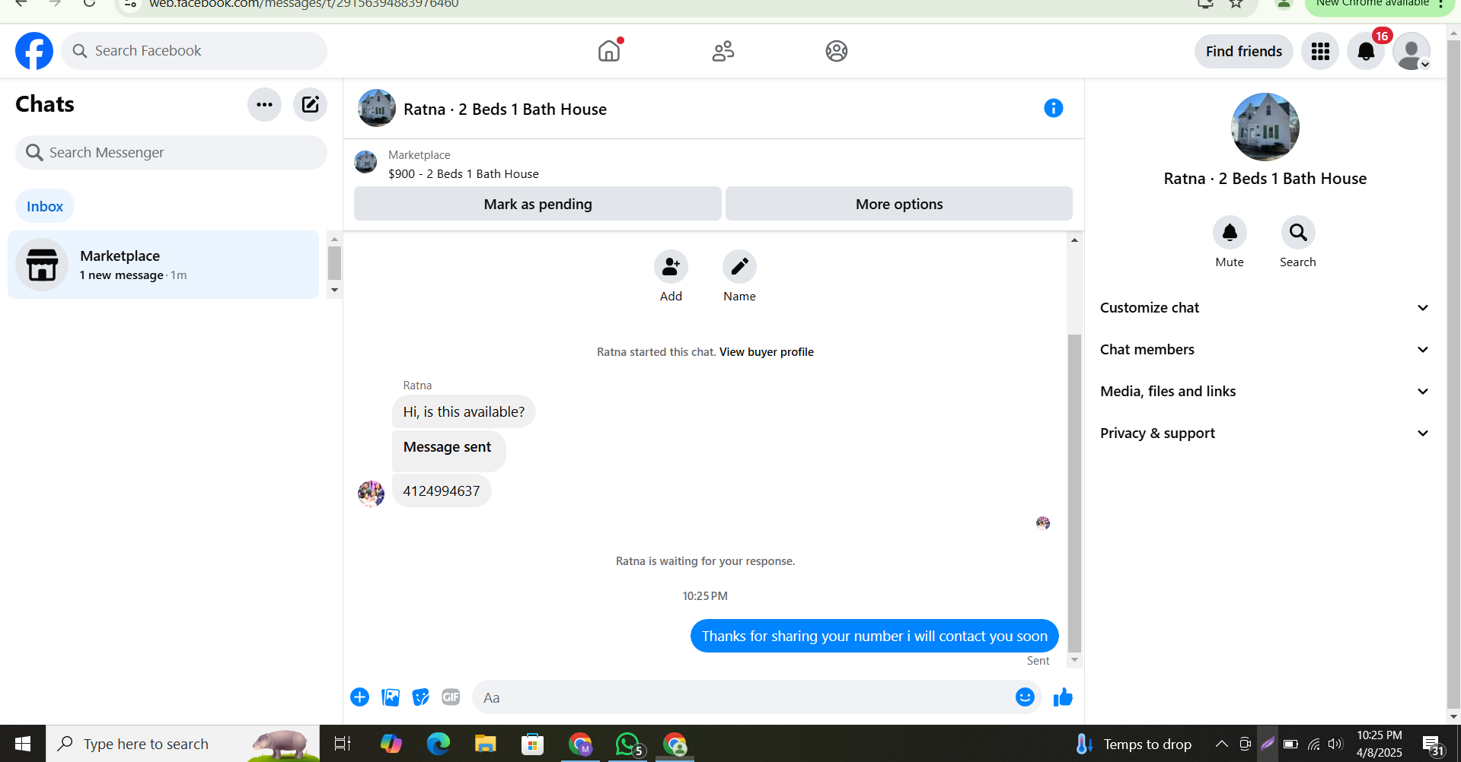Open the account profile avatar menu
This screenshot has height=762, width=1461.
click(x=1412, y=51)
